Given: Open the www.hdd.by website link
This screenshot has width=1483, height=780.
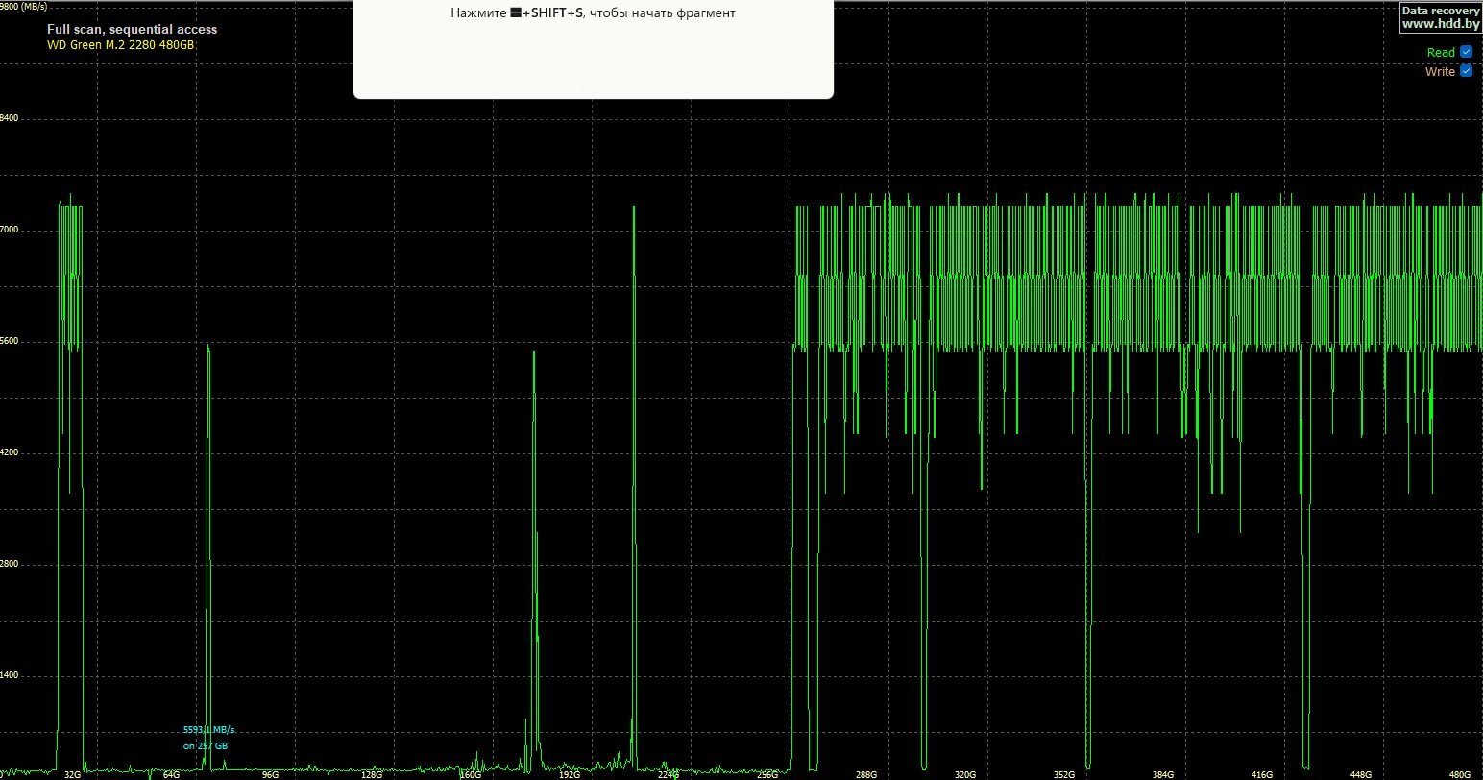Looking at the screenshot, I should click(x=1441, y=23).
